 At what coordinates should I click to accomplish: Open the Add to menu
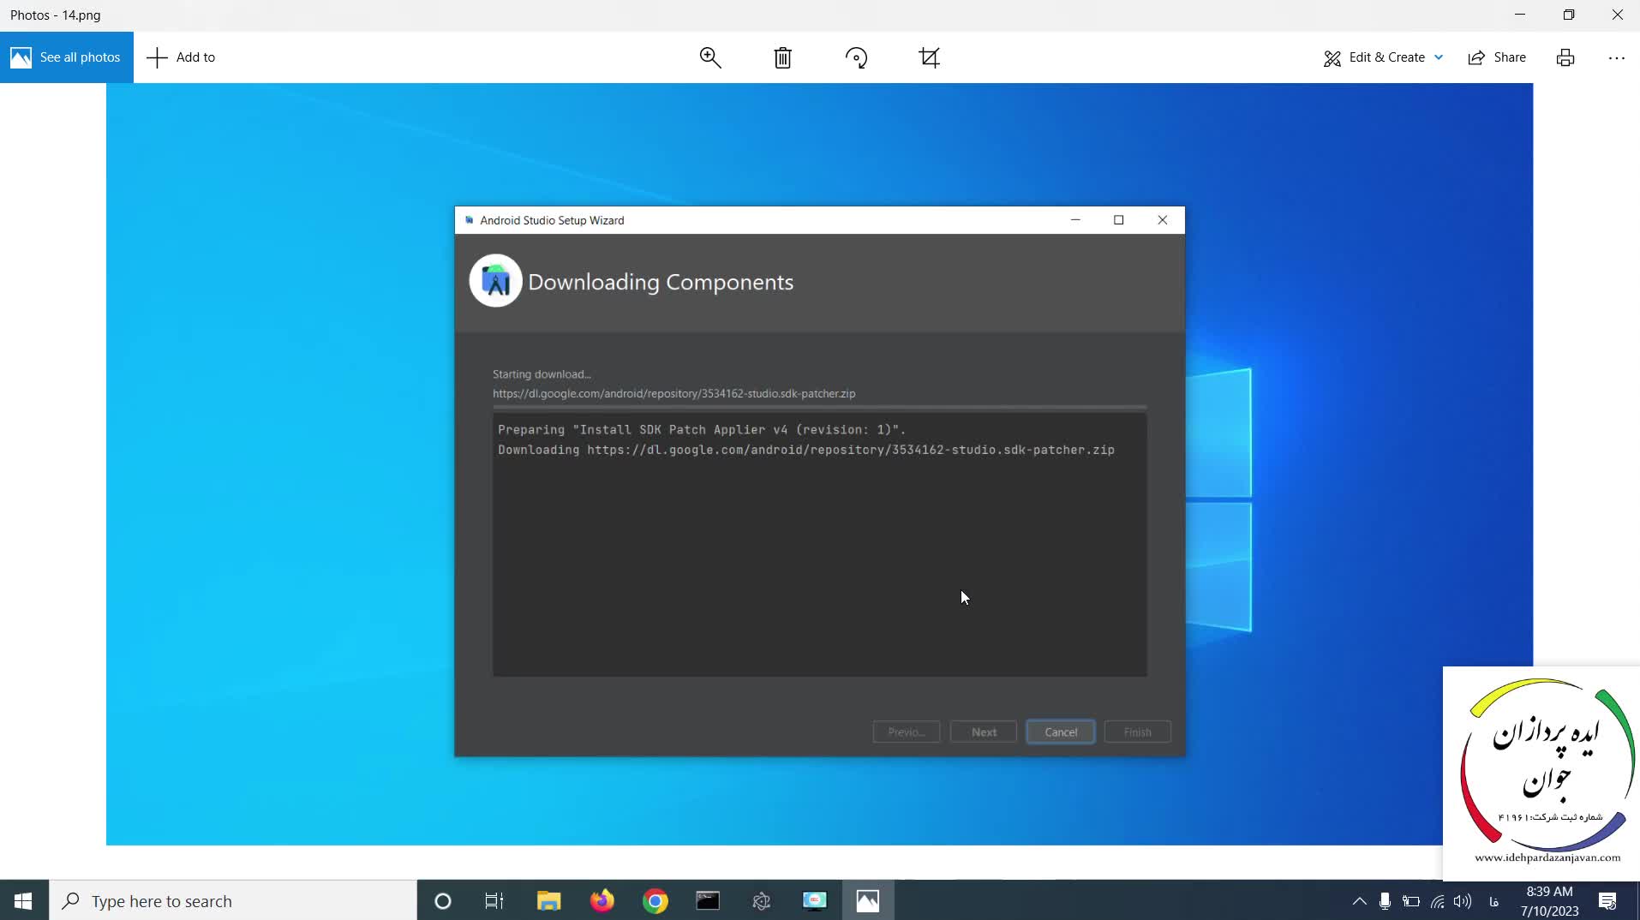tap(182, 57)
